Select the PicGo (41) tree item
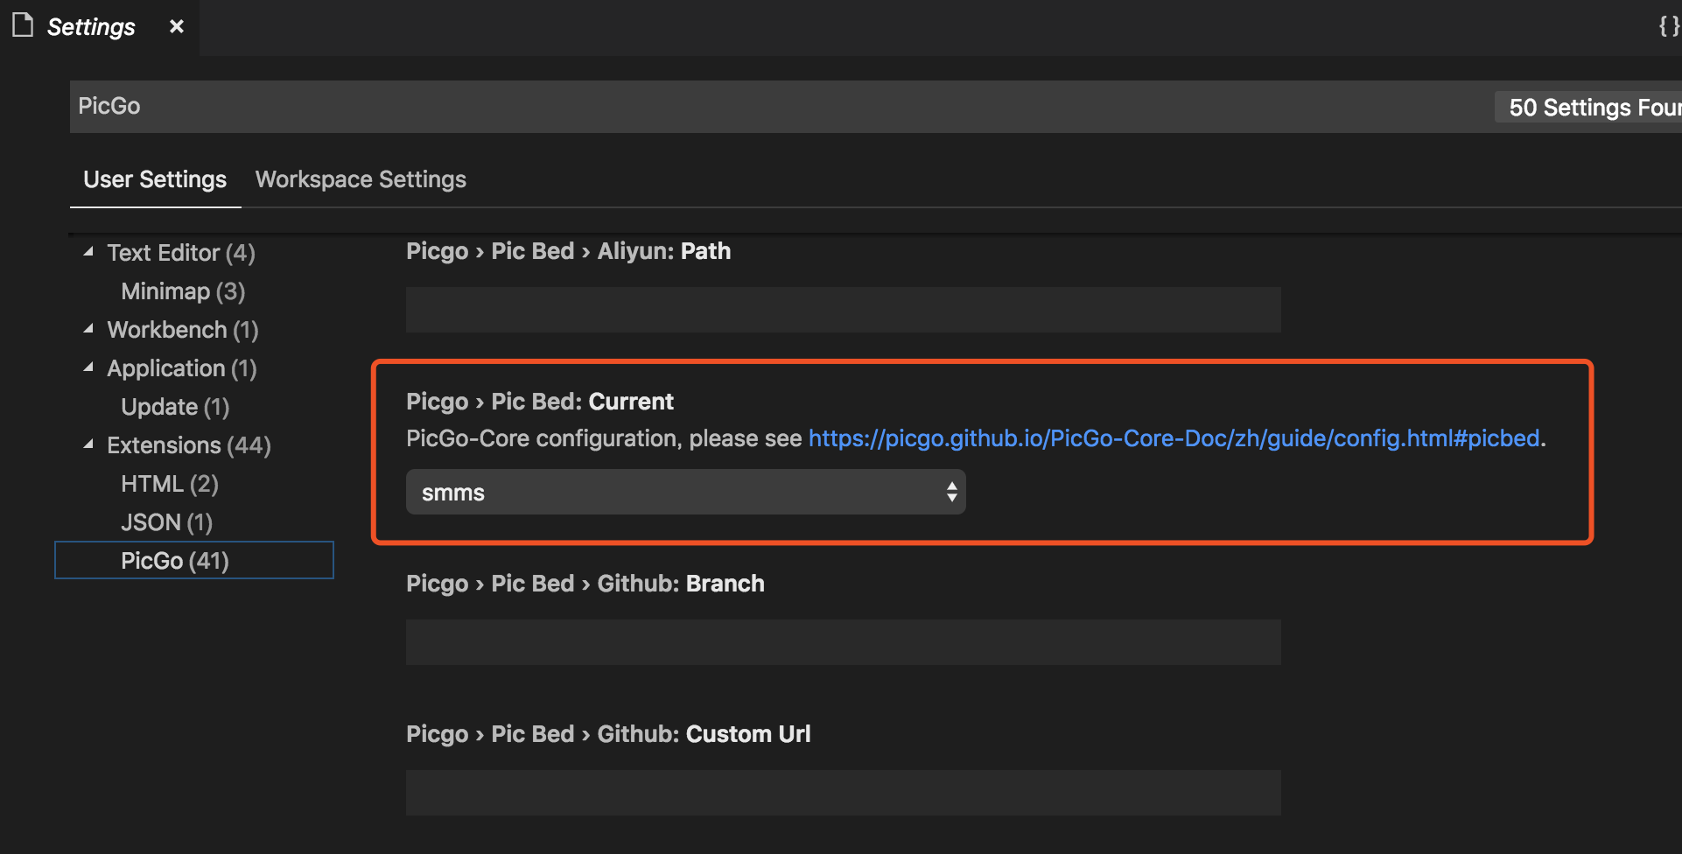 click(175, 561)
